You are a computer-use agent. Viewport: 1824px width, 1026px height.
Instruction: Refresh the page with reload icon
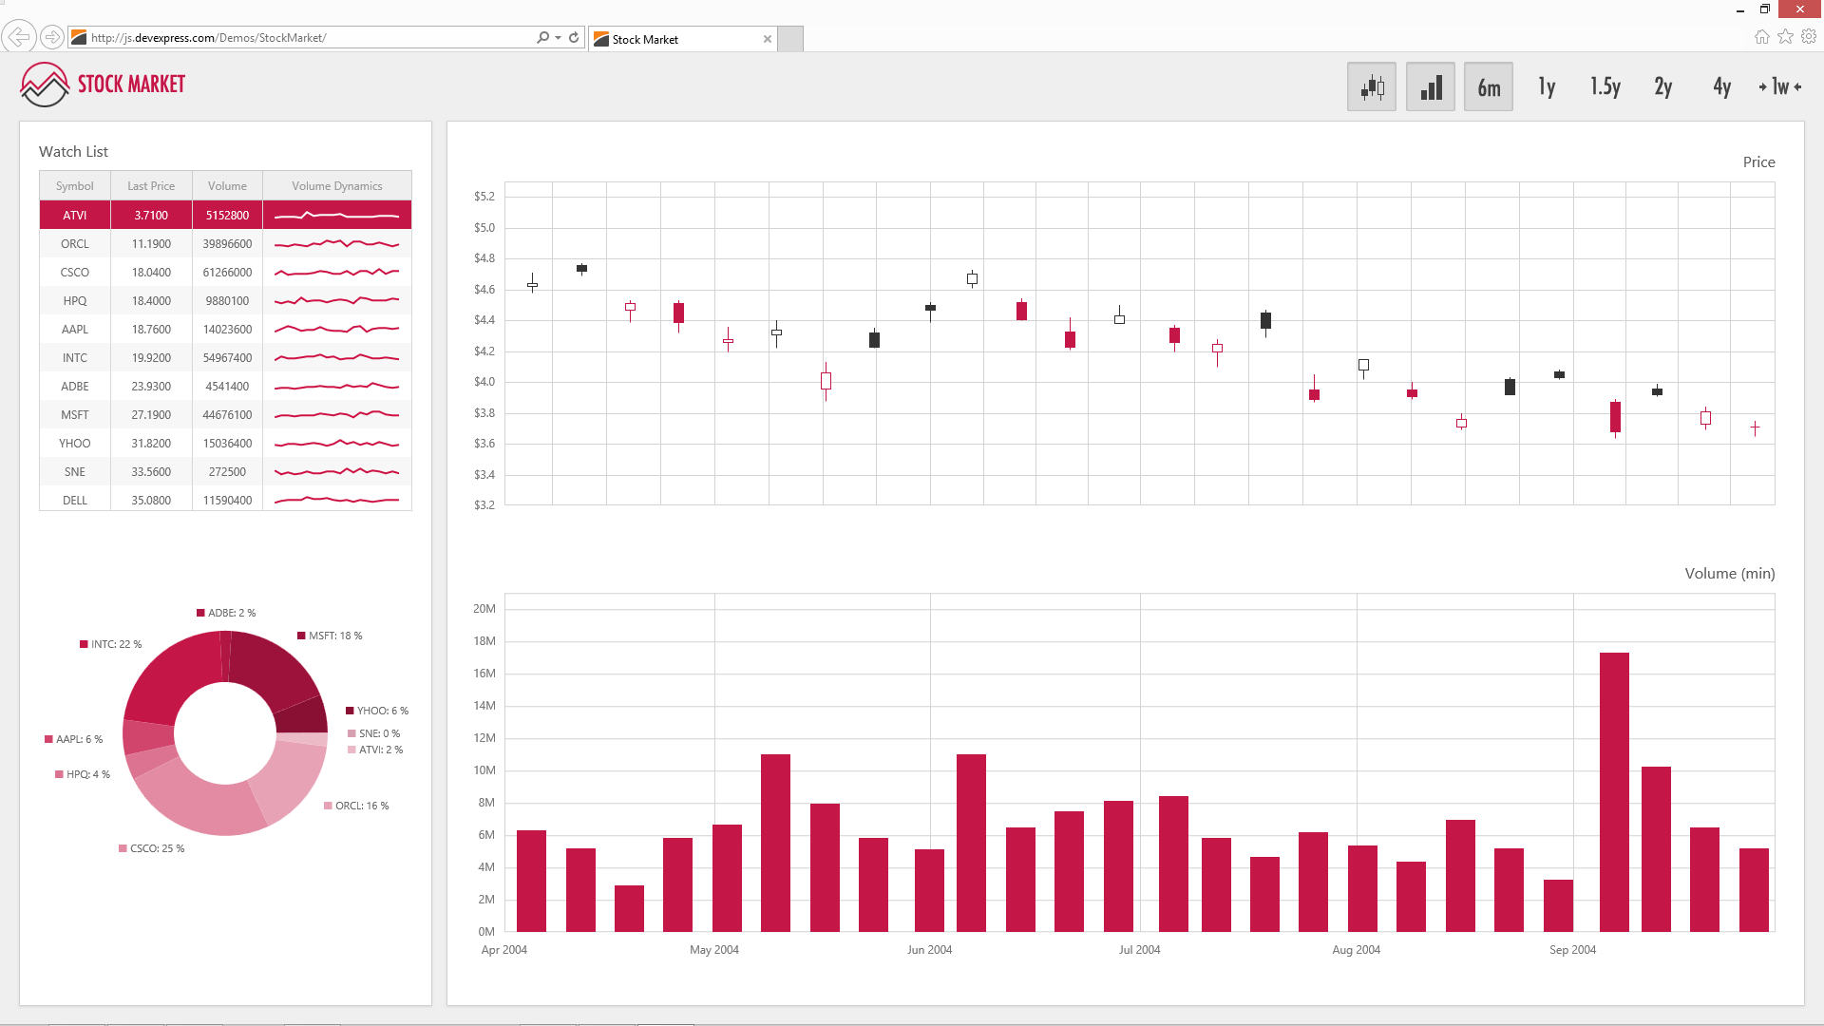tap(574, 38)
